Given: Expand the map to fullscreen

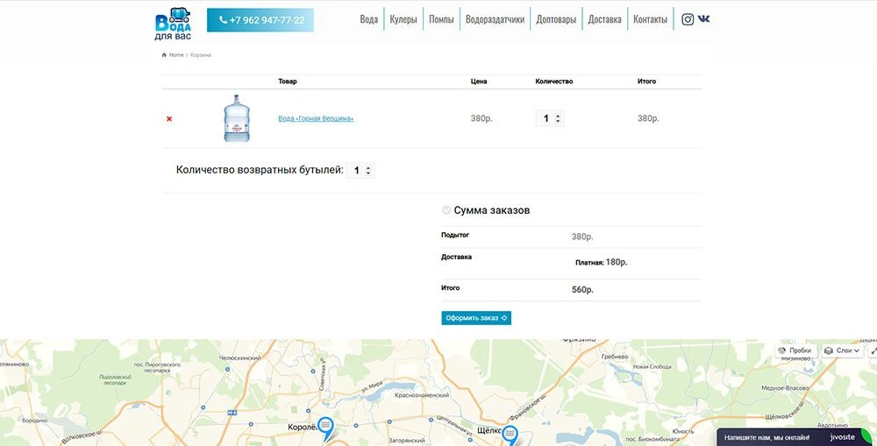Looking at the screenshot, I should (873, 350).
